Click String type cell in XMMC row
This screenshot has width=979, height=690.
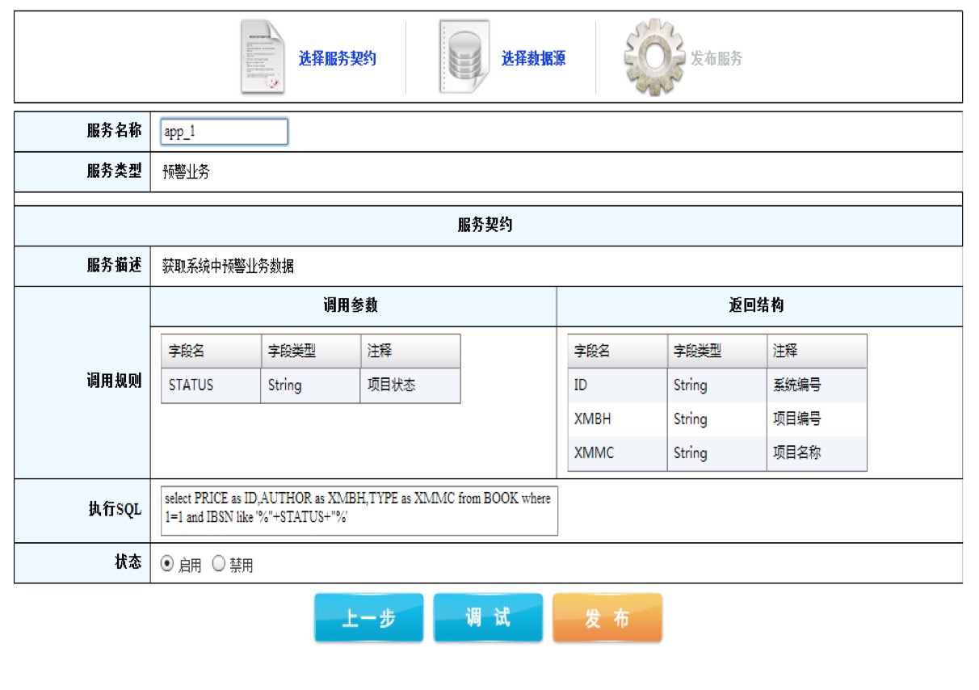tap(717, 453)
